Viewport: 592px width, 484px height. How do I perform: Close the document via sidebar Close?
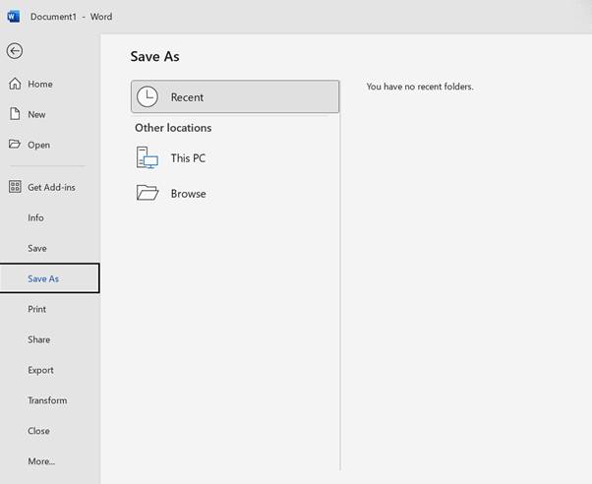pos(38,431)
